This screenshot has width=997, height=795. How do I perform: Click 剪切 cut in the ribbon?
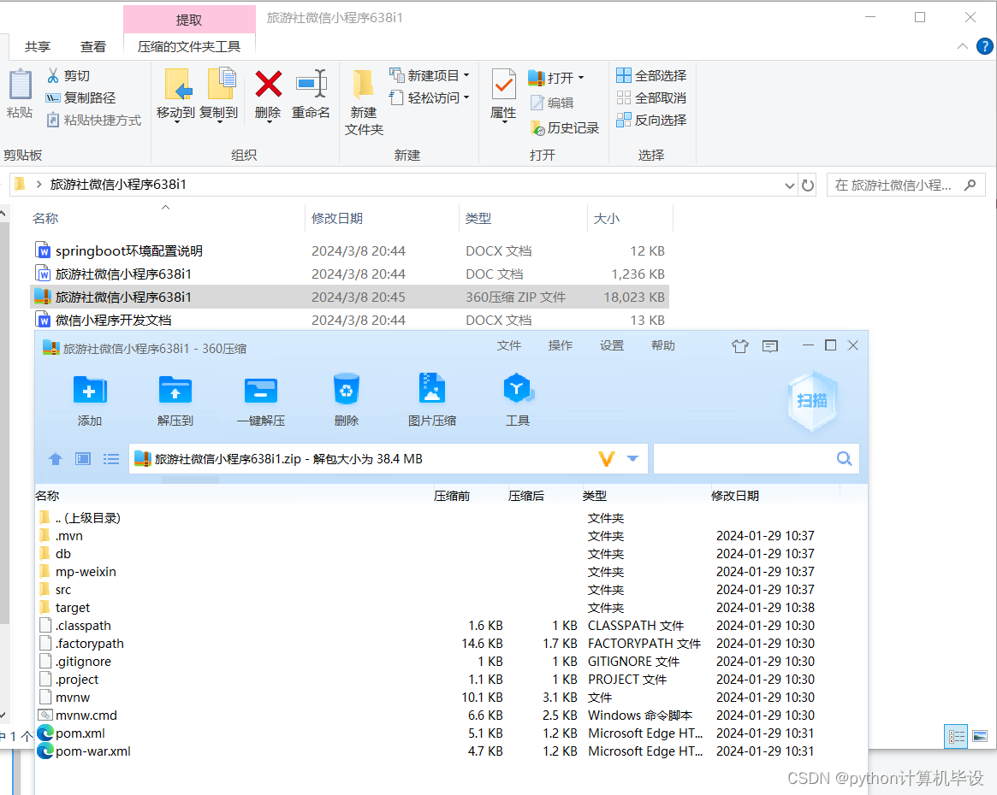(68, 75)
